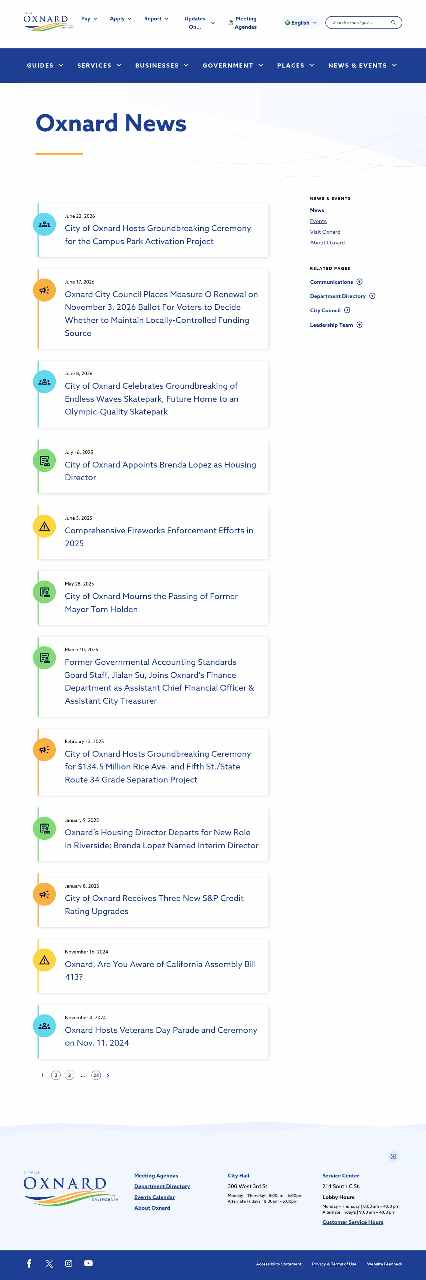Open the News & Events navigation menu
This screenshot has height=1280, width=426.
(x=362, y=65)
